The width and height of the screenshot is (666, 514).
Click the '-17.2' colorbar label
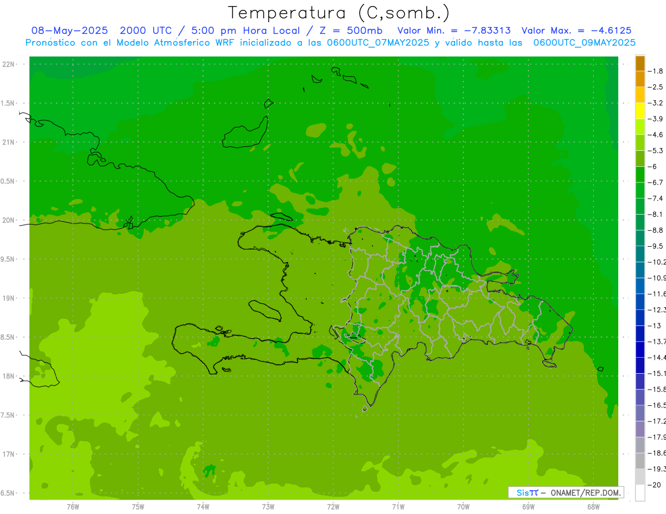point(657,421)
